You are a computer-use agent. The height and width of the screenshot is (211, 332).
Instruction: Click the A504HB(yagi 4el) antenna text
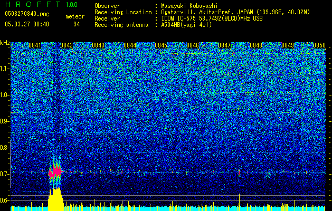[186, 25]
